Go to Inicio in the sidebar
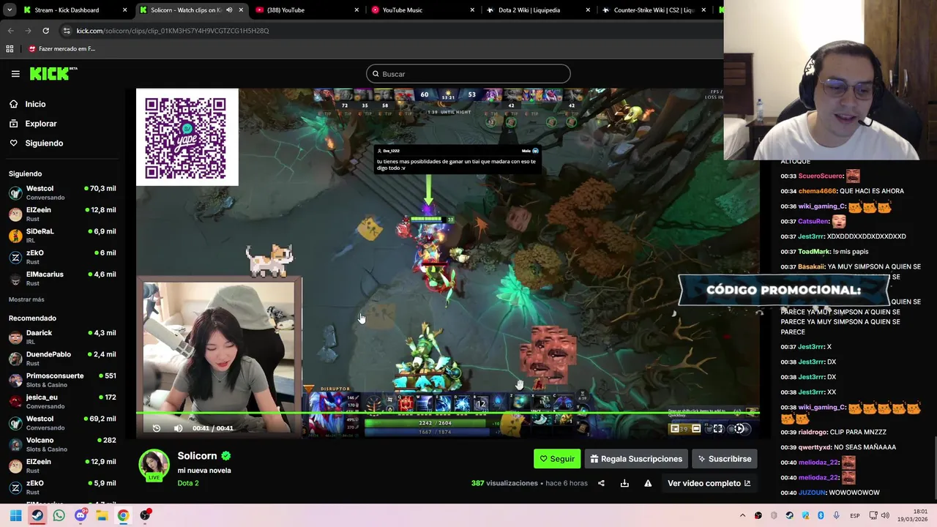This screenshot has height=527, width=937. (35, 104)
